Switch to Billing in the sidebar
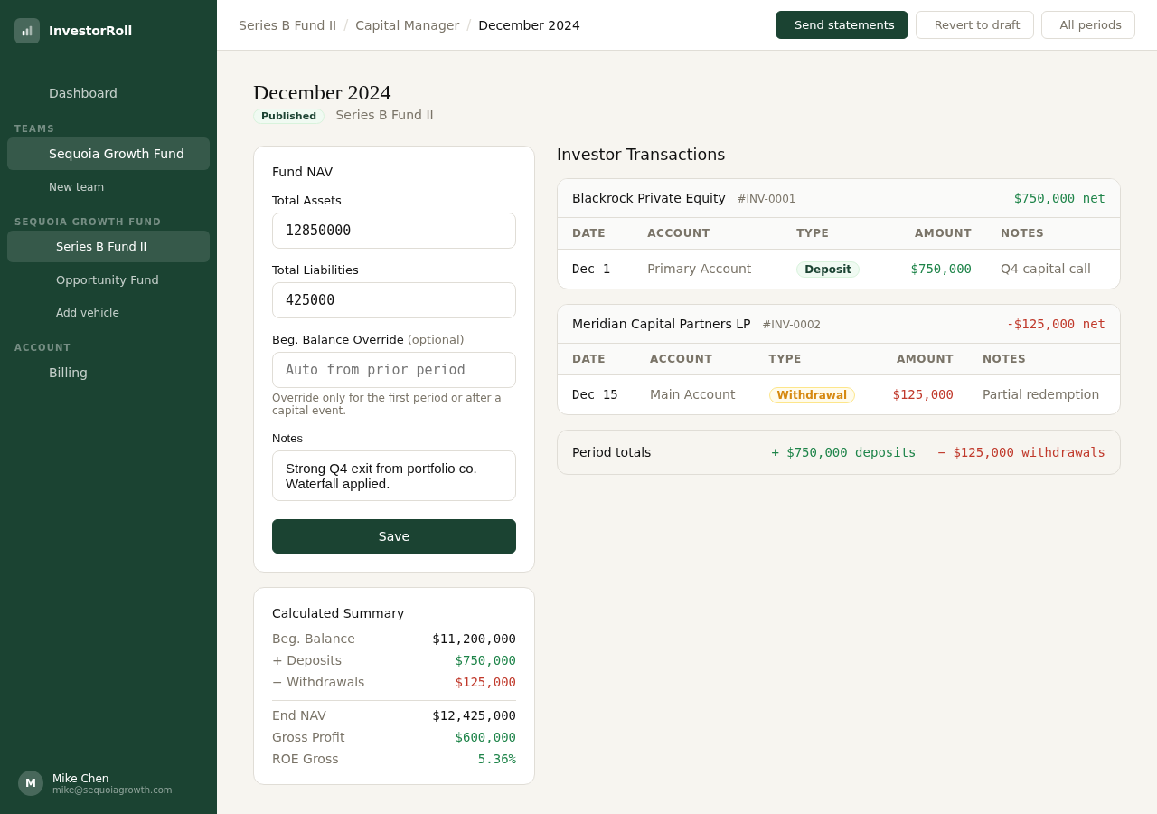1157x814 pixels. click(68, 372)
